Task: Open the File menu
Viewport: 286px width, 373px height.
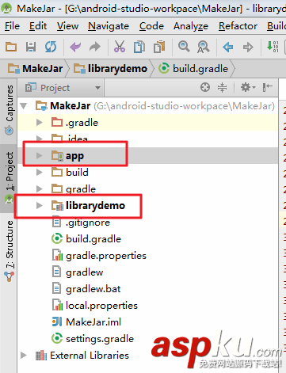Action: pos(12,26)
